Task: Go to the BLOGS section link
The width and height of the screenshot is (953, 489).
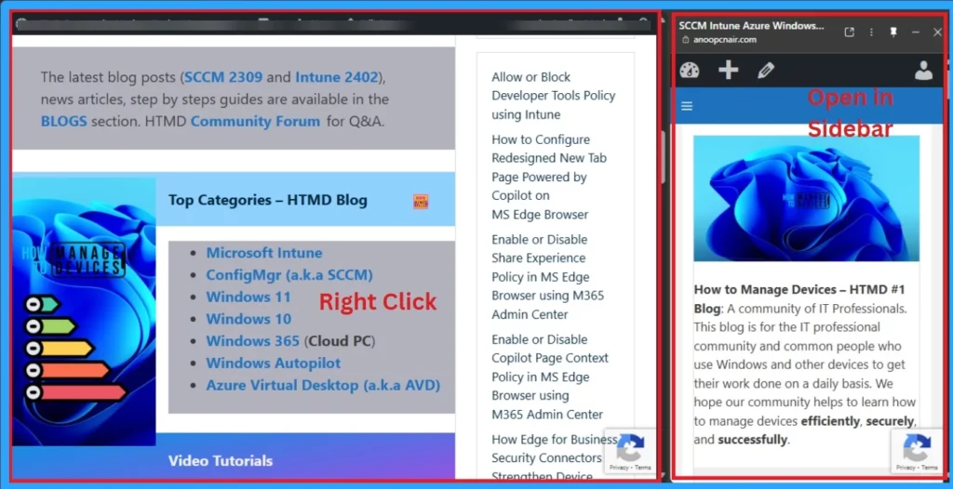Action: (x=64, y=121)
